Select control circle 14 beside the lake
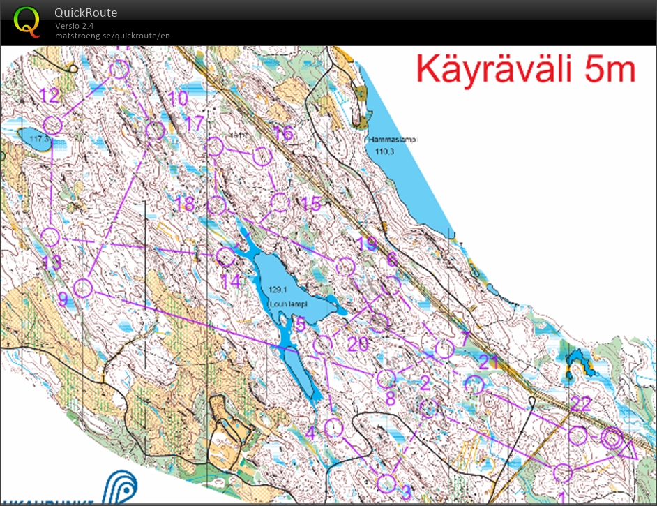Viewport: 657px width, 506px height. (225, 256)
